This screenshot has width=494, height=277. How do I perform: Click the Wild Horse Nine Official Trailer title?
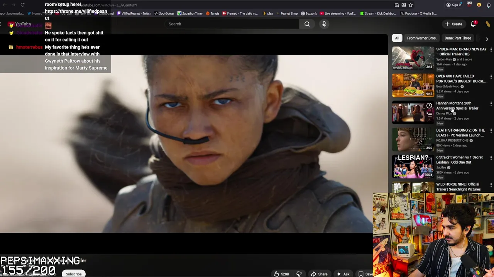point(458,187)
